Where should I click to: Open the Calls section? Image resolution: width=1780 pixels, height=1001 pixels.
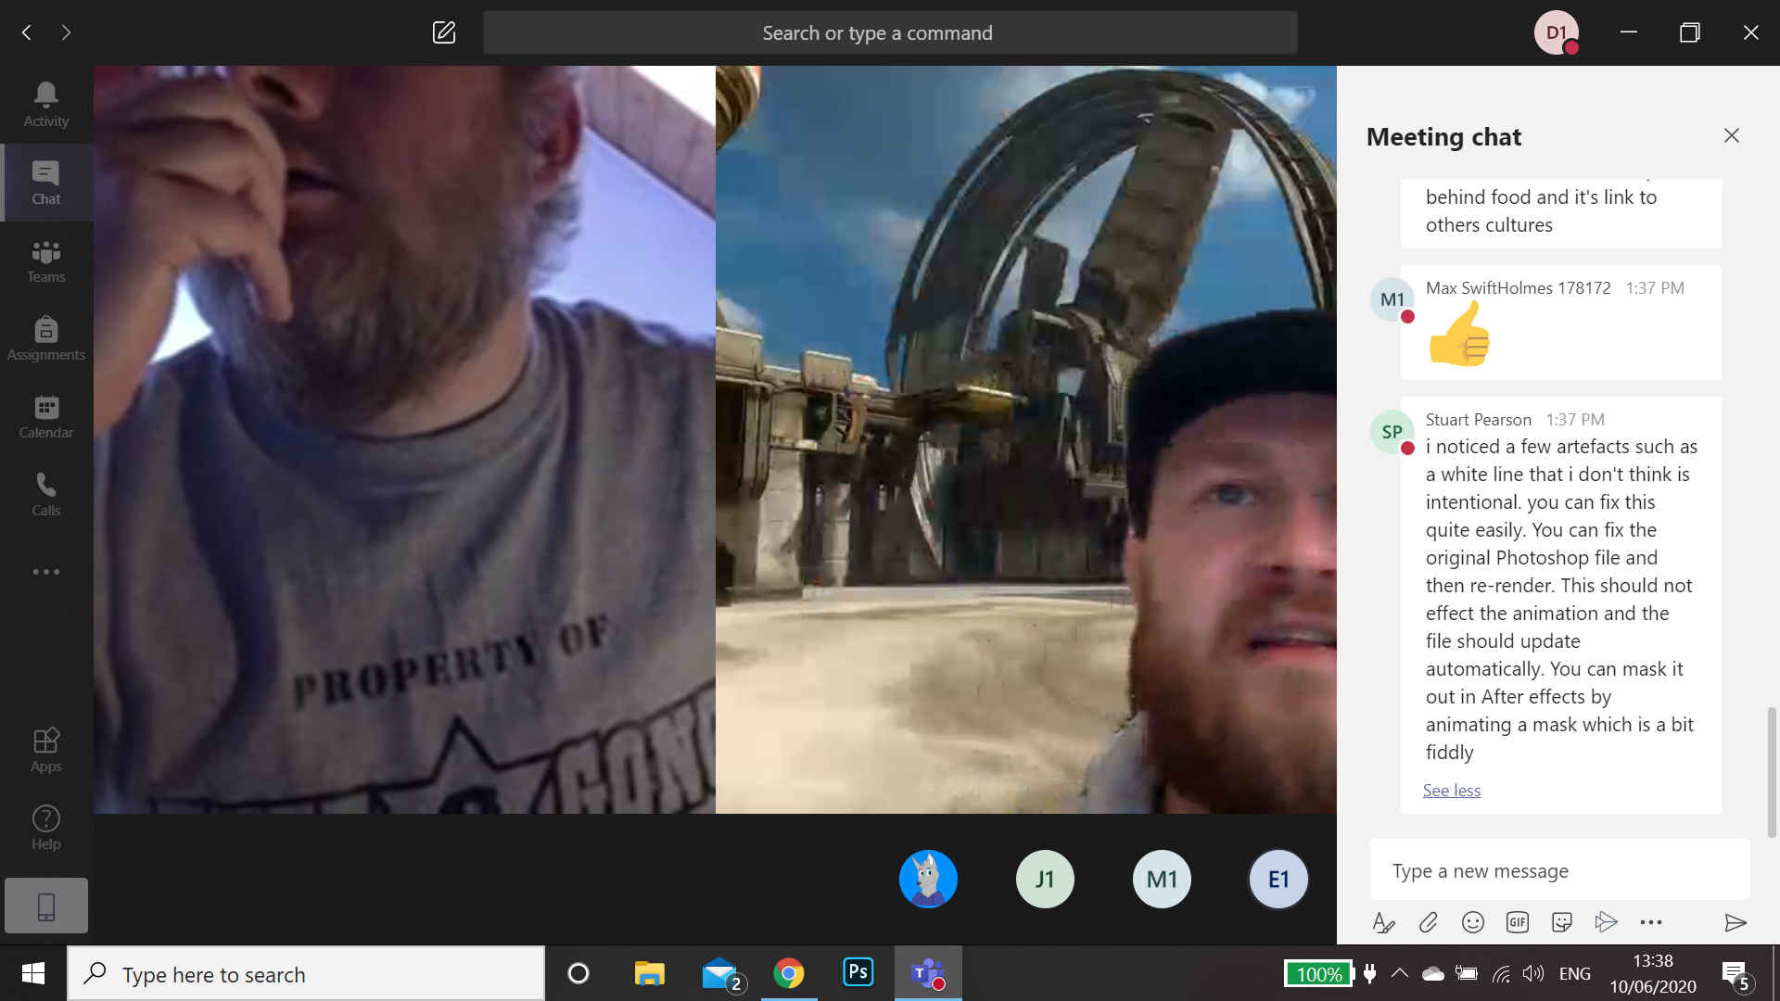pyautogui.click(x=45, y=494)
